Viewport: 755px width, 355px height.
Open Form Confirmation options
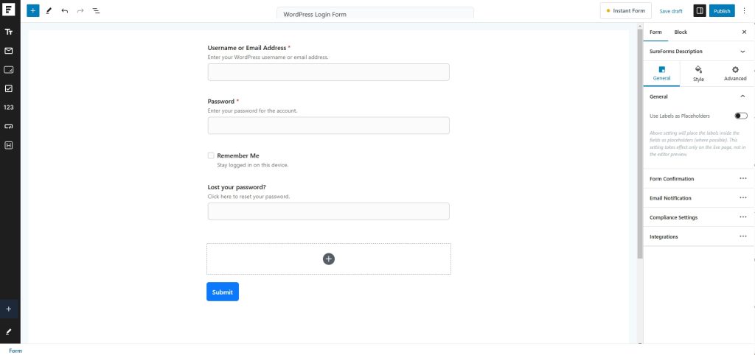(742, 179)
